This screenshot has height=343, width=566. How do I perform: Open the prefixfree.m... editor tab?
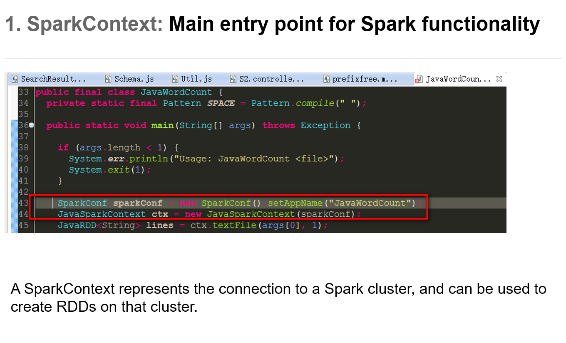[360, 79]
